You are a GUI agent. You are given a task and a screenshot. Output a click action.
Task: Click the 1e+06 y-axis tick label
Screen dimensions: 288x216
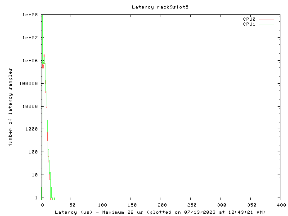coord(30,61)
